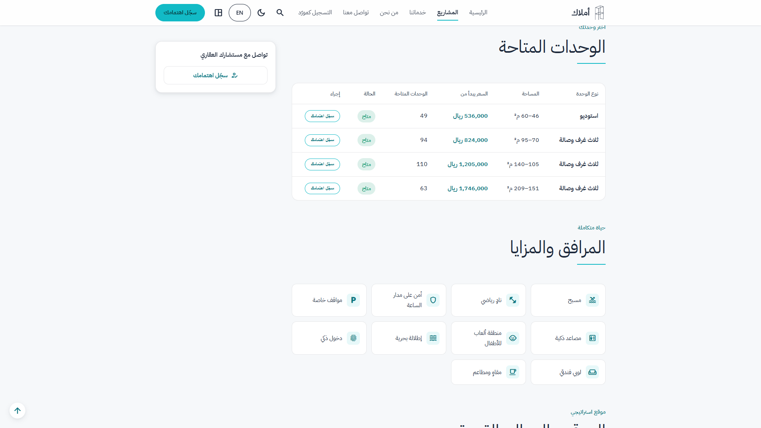Click the السعر يبدأ من column header
The image size is (761, 428).
click(474, 94)
